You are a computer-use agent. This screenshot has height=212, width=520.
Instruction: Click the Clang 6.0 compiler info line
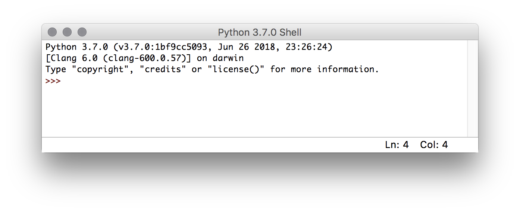point(144,58)
